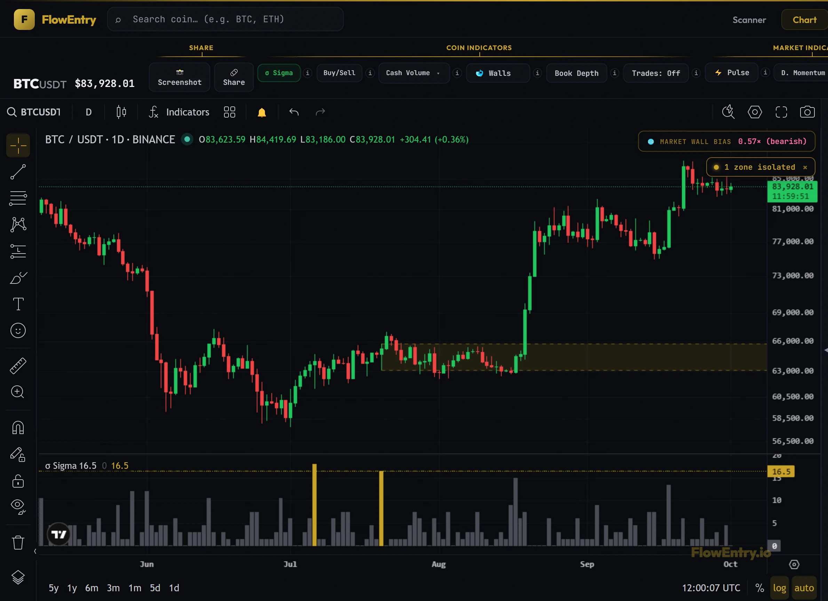Toggle magnet mode for drawings
The height and width of the screenshot is (601, 828).
pyautogui.click(x=18, y=428)
